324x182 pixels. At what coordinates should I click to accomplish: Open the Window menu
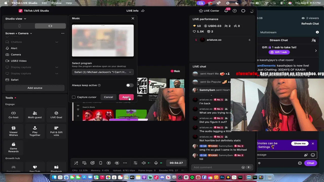click(x=56, y=3)
